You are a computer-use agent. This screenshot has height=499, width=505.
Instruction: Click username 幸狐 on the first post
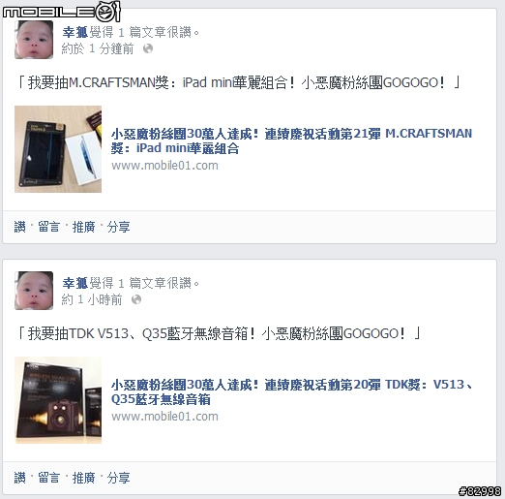click(x=74, y=32)
